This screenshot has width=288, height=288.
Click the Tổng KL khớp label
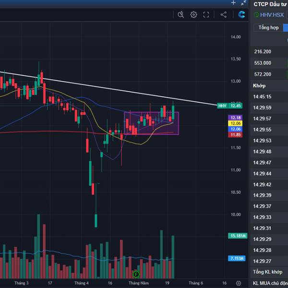[x=268, y=272]
